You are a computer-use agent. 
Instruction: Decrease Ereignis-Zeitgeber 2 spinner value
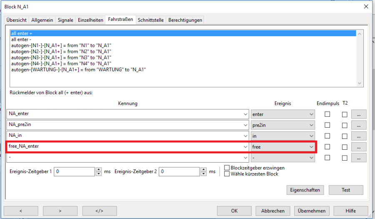(x=203, y=174)
